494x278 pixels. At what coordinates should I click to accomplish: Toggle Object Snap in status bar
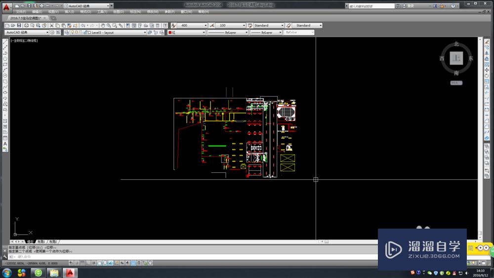pos(99,263)
